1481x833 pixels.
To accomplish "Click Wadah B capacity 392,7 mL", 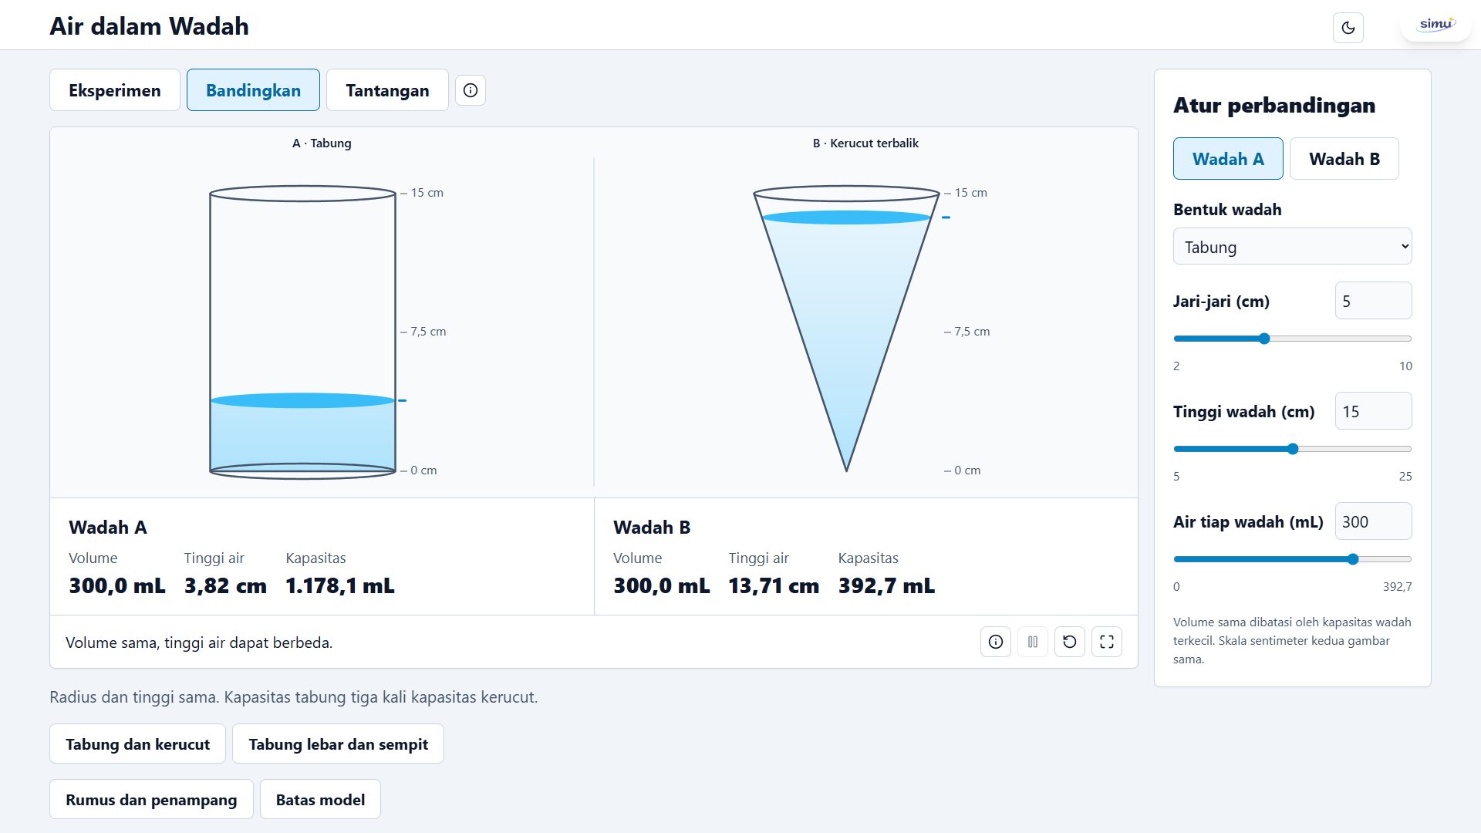I will point(886,586).
